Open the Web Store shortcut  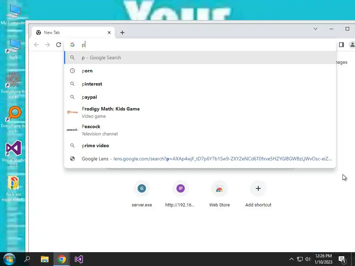(219, 194)
